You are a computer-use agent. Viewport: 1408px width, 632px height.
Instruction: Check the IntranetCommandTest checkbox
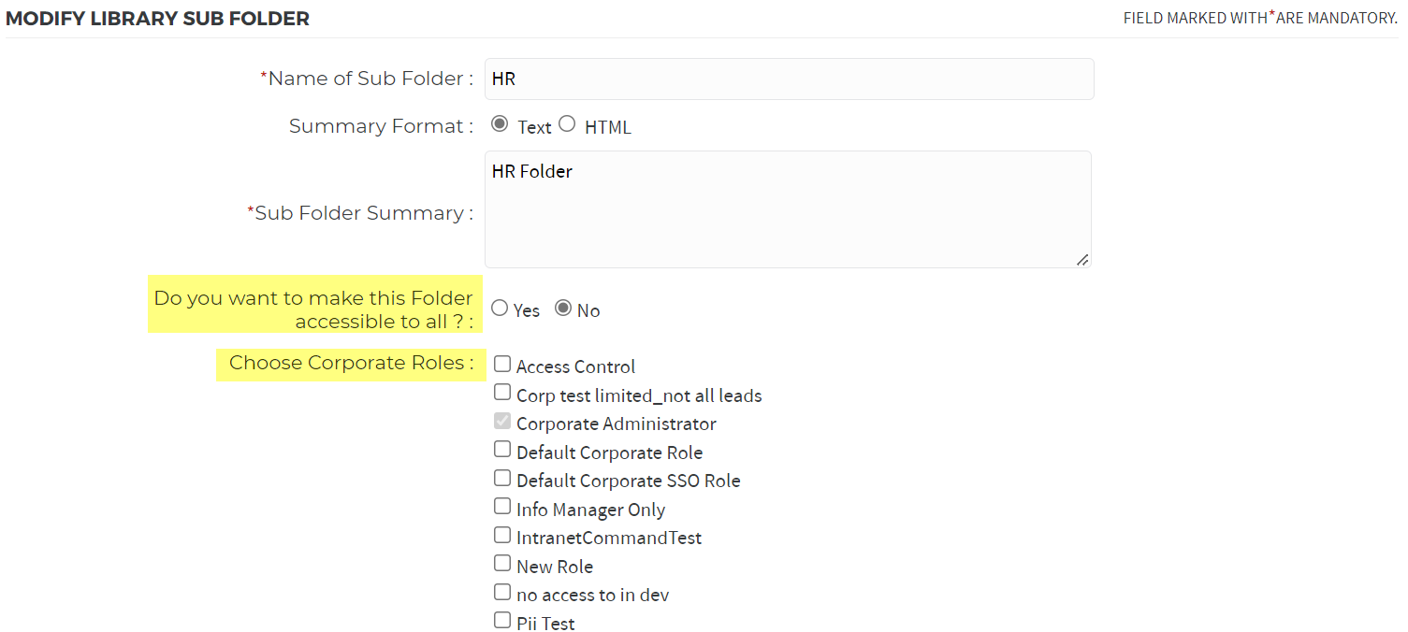click(502, 536)
